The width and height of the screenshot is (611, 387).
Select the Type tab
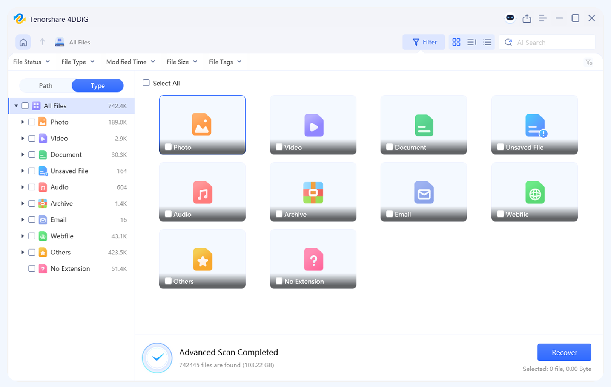(98, 85)
